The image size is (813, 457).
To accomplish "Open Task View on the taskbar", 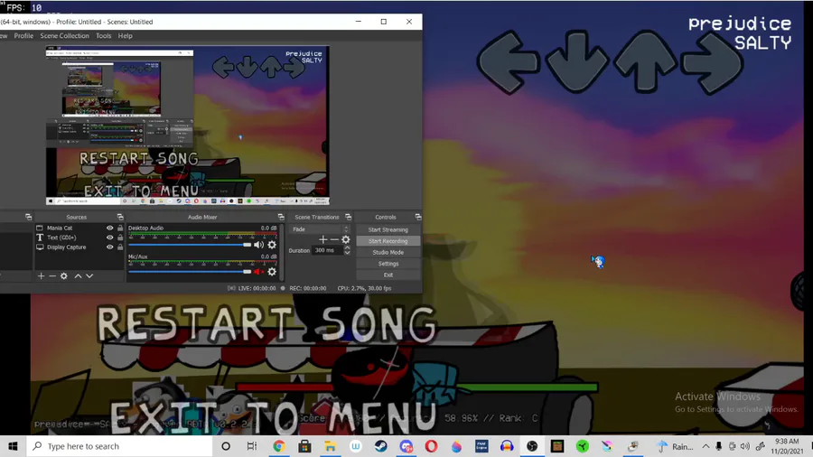I will (251, 446).
